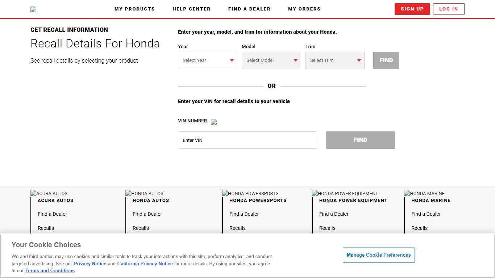495x278 pixels.
Task: Click the Log In button
Action: pyautogui.click(x=448, y=9)
